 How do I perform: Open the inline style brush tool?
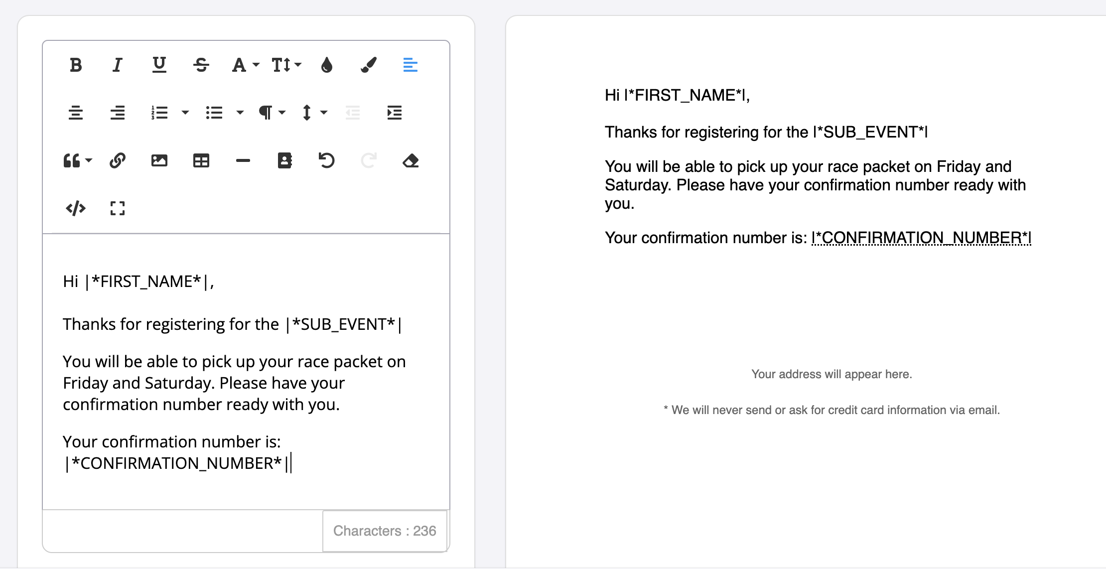coord(369,65)
